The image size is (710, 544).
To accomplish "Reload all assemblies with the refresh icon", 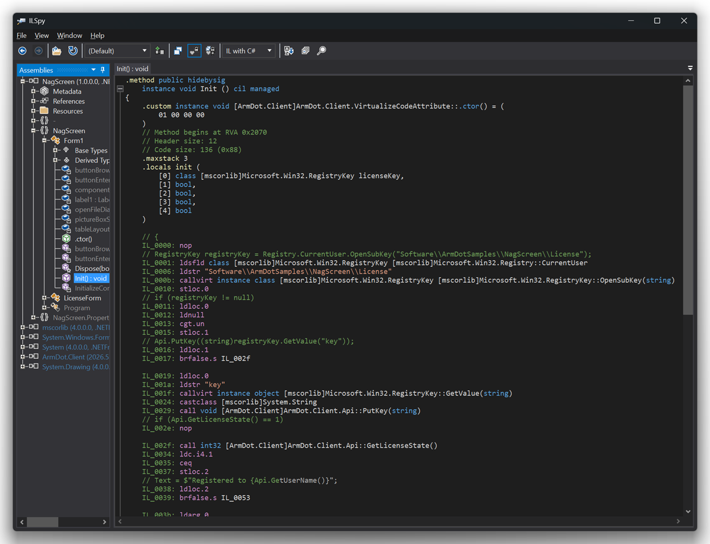I will 73,51.
